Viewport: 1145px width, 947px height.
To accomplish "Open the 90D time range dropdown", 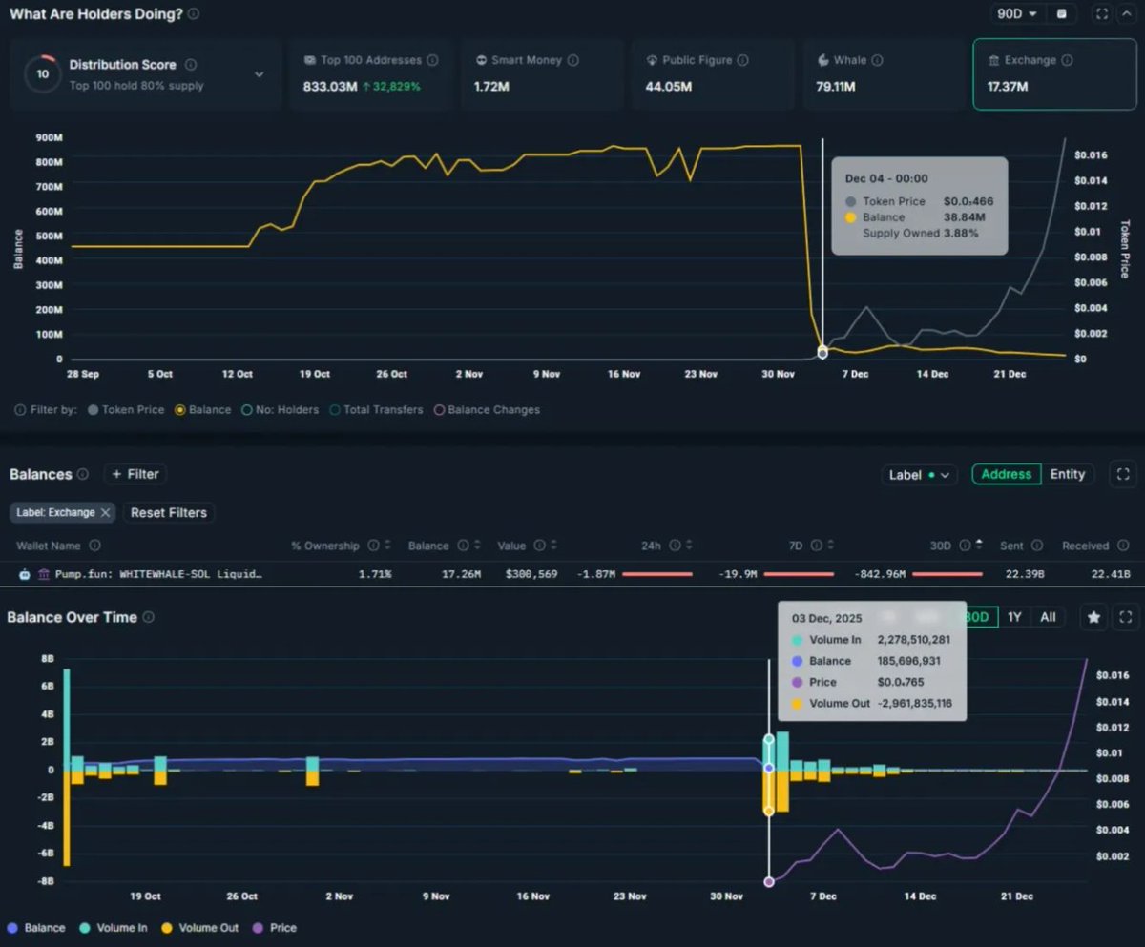I will [x=1016, y=14].
